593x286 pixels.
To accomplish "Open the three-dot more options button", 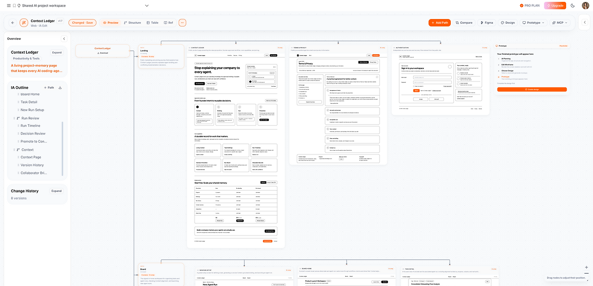I will point(182,23).
